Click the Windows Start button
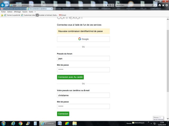 [x=4, y=123]
